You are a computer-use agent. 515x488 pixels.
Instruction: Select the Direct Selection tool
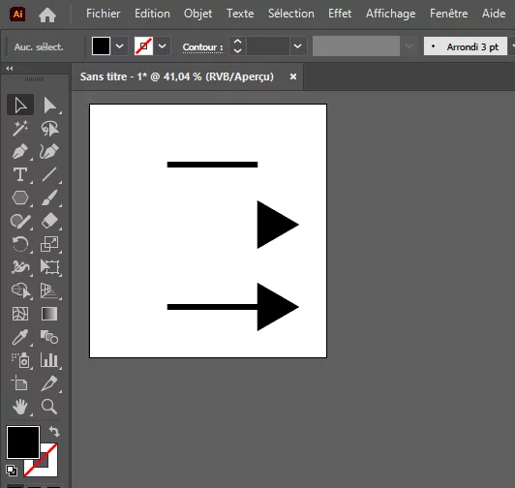click(x=49, y=105)
